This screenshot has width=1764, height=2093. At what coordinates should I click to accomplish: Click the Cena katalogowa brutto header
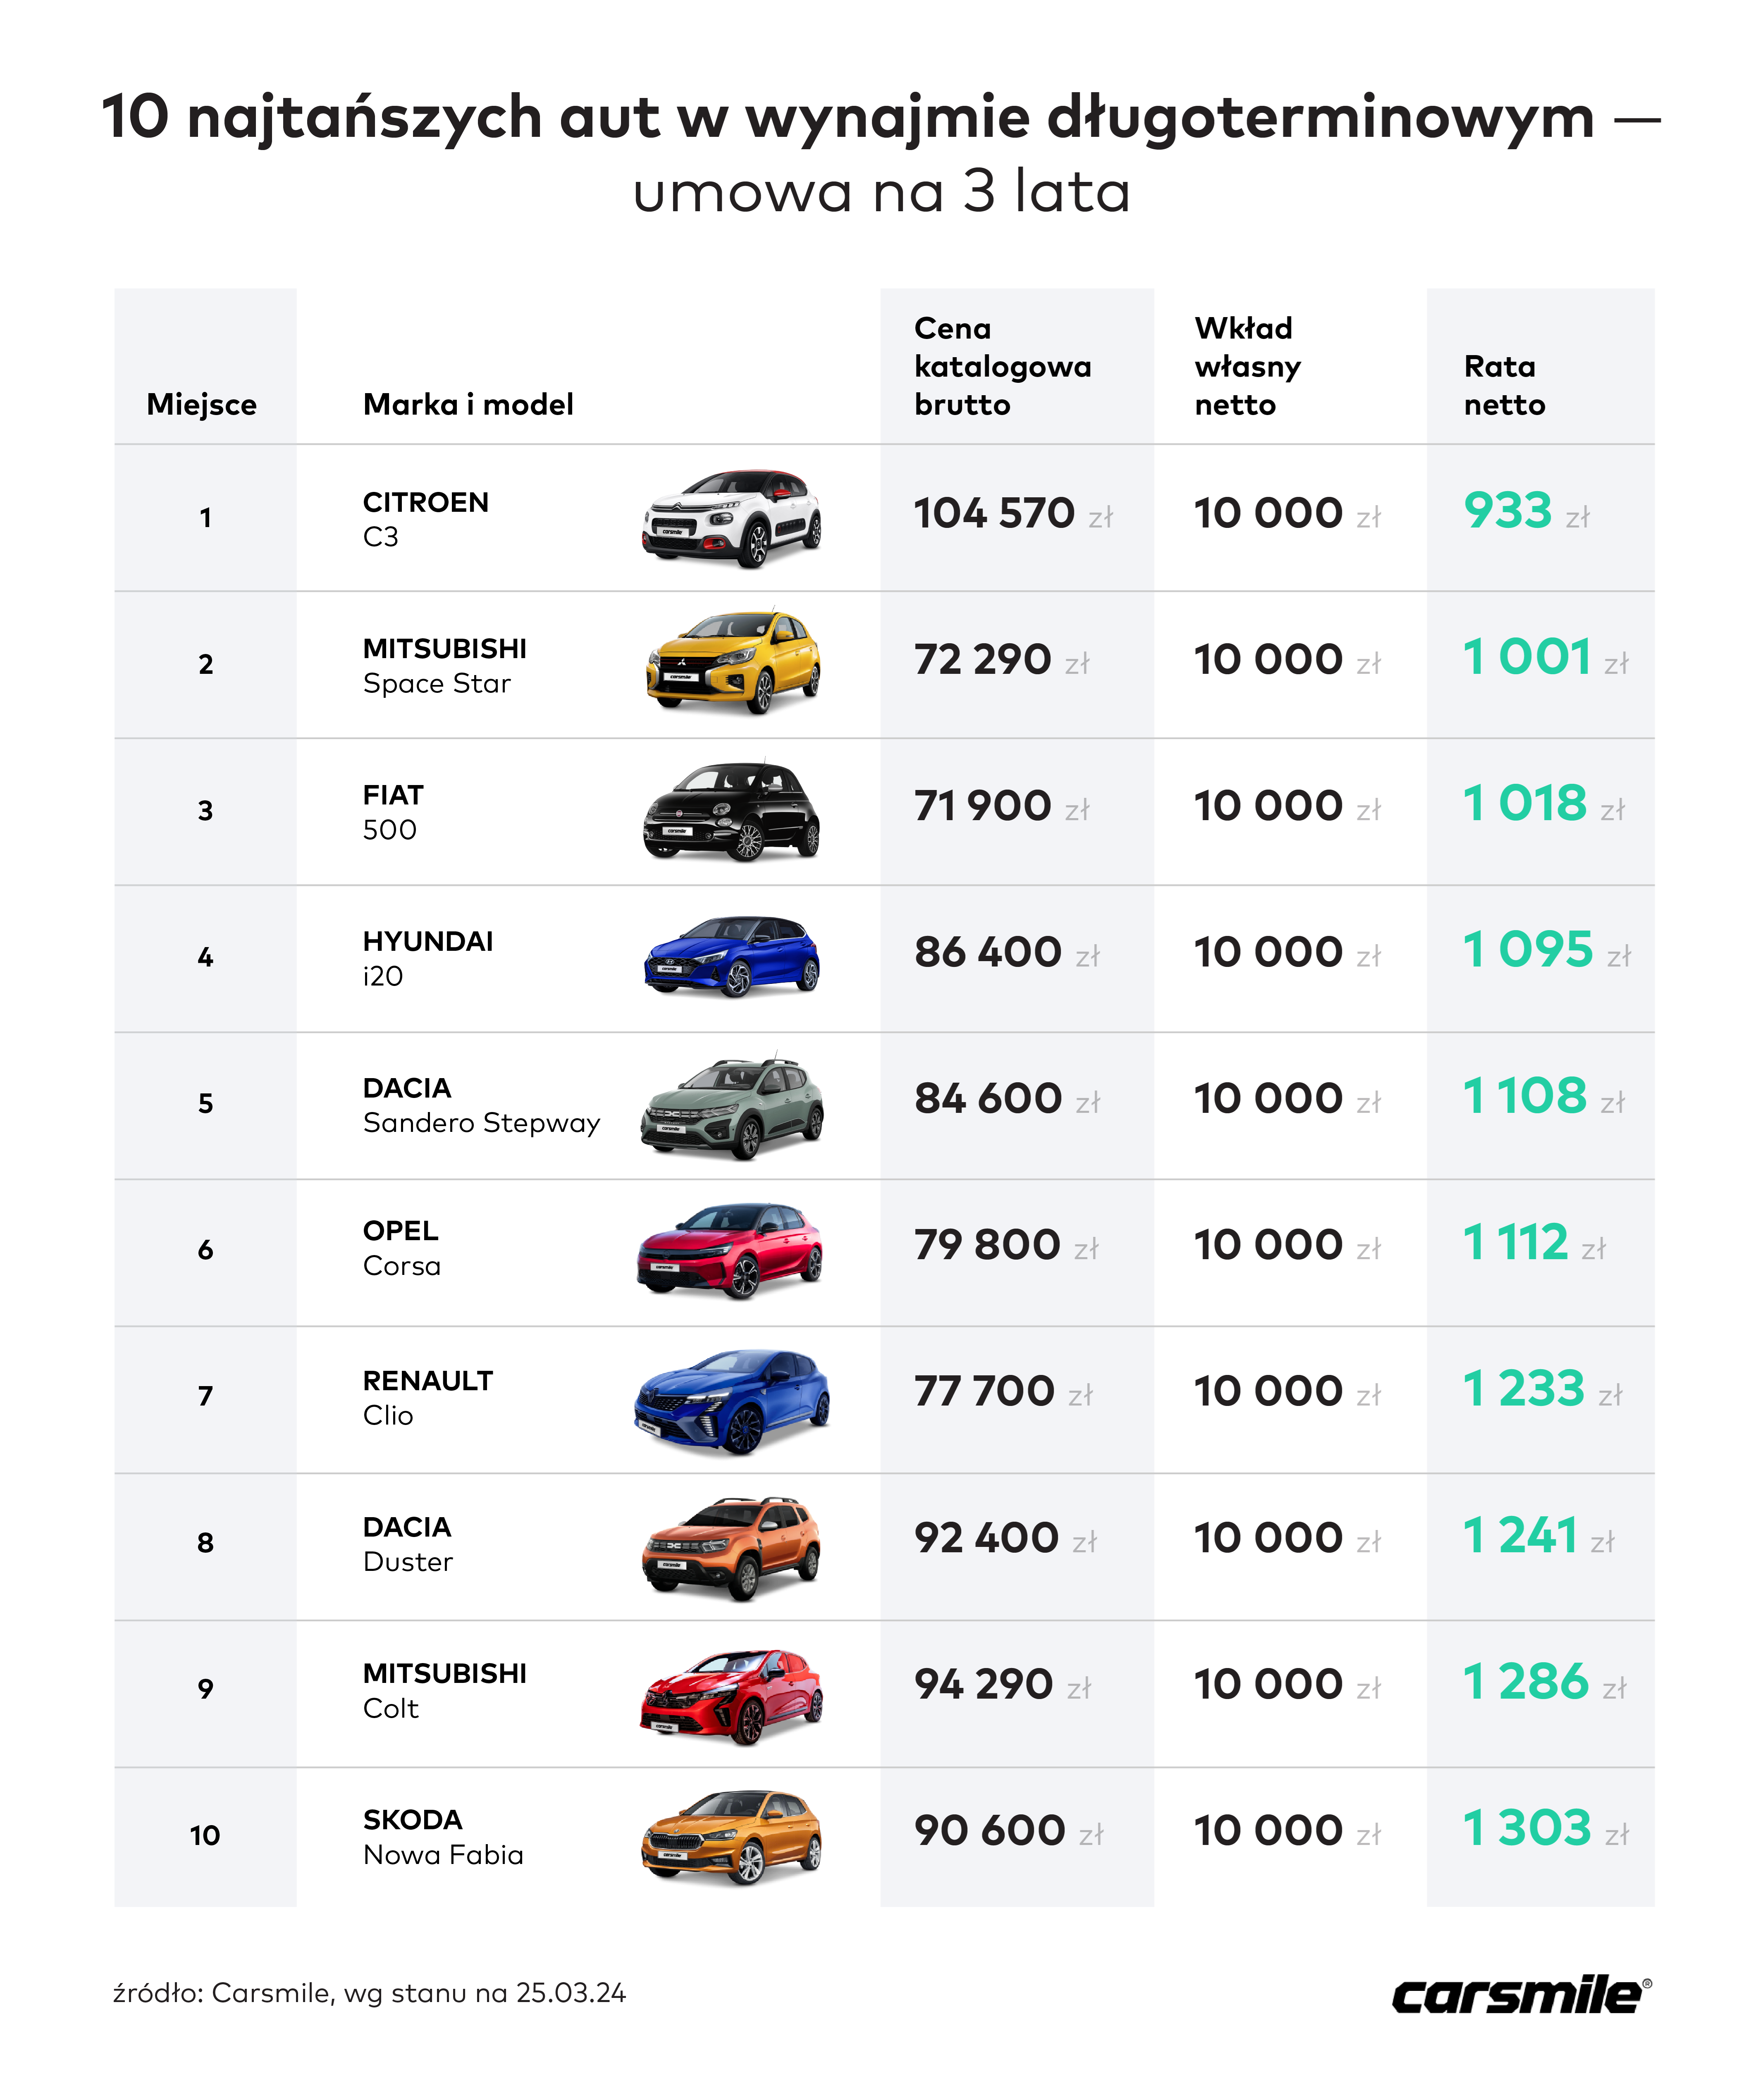1002,366
